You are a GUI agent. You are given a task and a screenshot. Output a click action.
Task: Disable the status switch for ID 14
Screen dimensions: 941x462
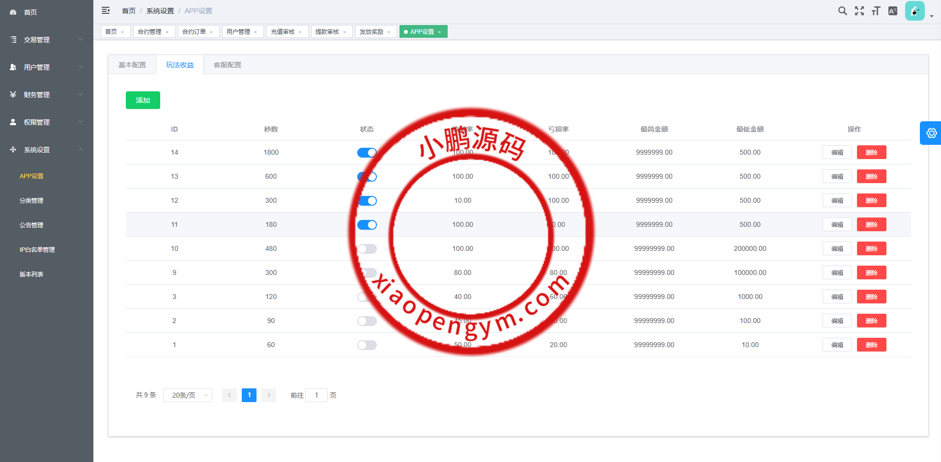click(367, 153)
